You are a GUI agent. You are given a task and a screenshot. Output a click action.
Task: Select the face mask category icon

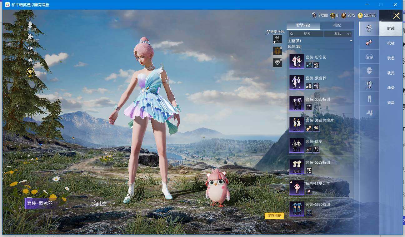(369, 71)
